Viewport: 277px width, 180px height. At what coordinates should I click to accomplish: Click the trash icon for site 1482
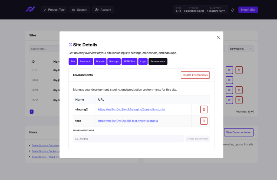coord(239,100)
